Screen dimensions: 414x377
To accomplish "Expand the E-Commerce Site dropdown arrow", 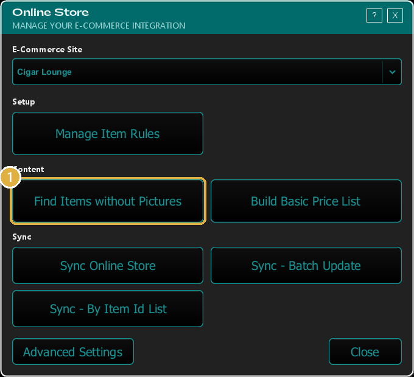I will [x=392, y=72].
